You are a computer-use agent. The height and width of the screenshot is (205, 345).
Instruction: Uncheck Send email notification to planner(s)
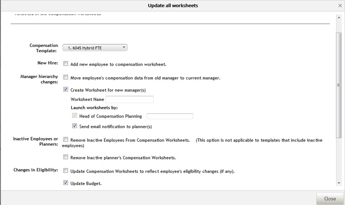pos(74,126)
